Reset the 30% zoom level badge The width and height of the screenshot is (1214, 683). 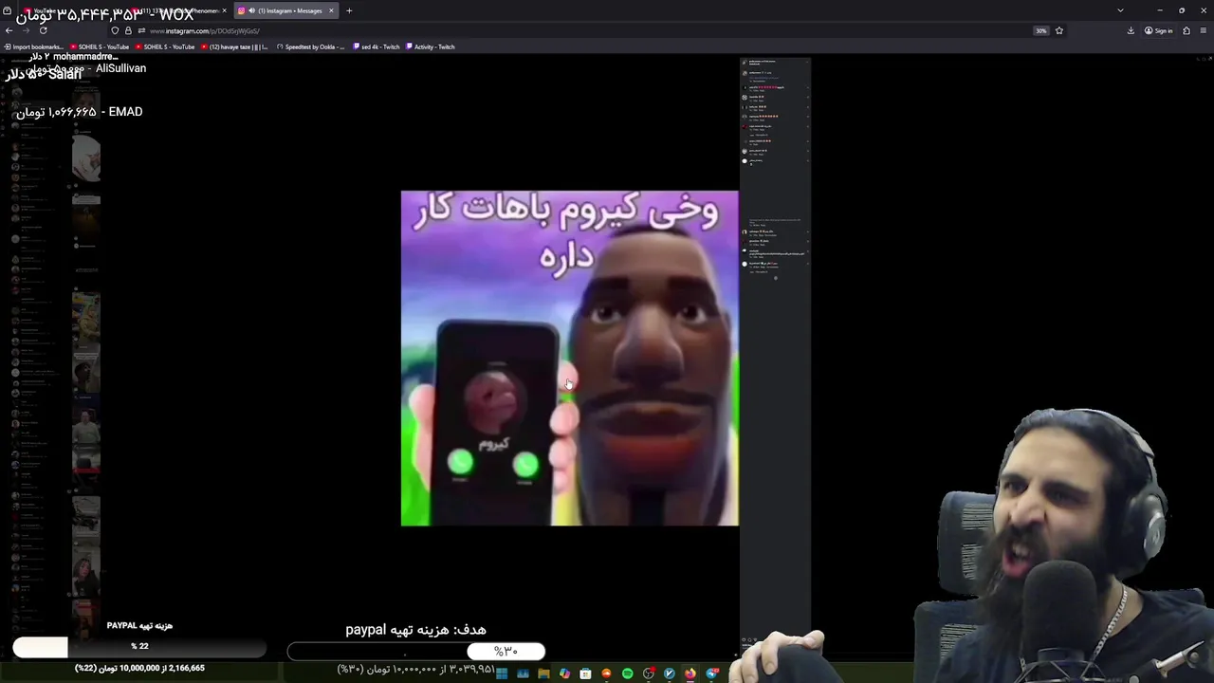(1041, 30)
